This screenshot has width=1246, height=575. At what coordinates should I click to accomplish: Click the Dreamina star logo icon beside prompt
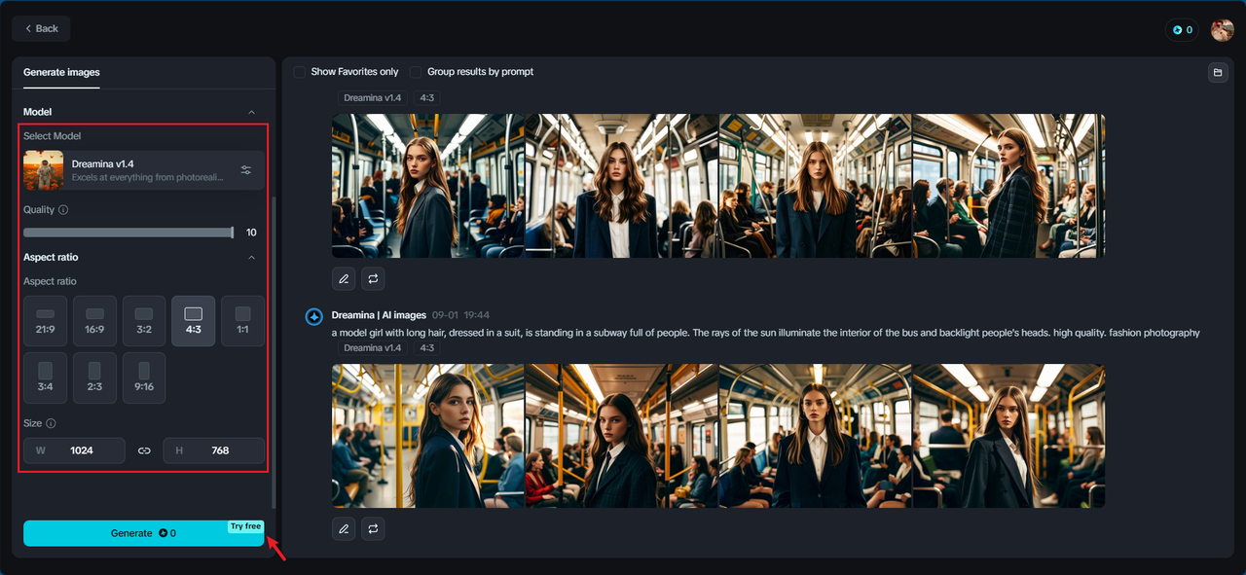[314, 316]
